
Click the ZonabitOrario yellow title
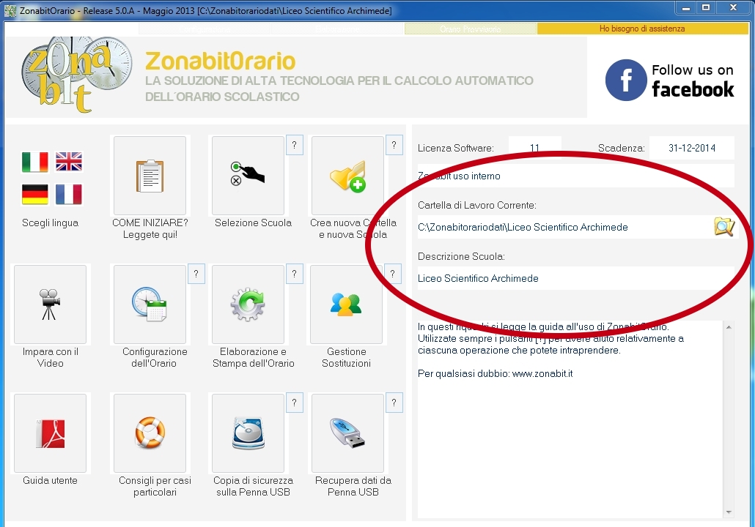coord(221,61)
